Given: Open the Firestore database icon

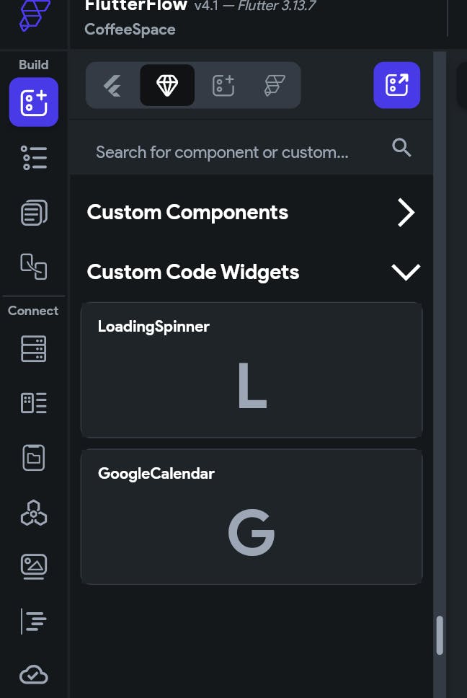Looking at the screenshot, I should 34,348.
